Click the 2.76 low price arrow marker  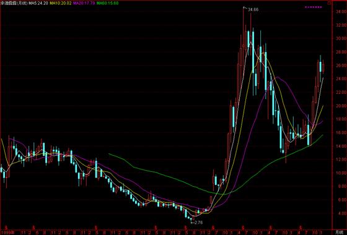(x=196, y=223)
